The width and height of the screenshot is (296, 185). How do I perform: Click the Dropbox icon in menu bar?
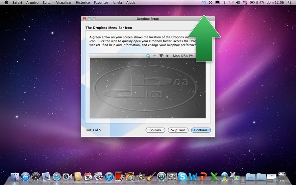pos(204,2)
